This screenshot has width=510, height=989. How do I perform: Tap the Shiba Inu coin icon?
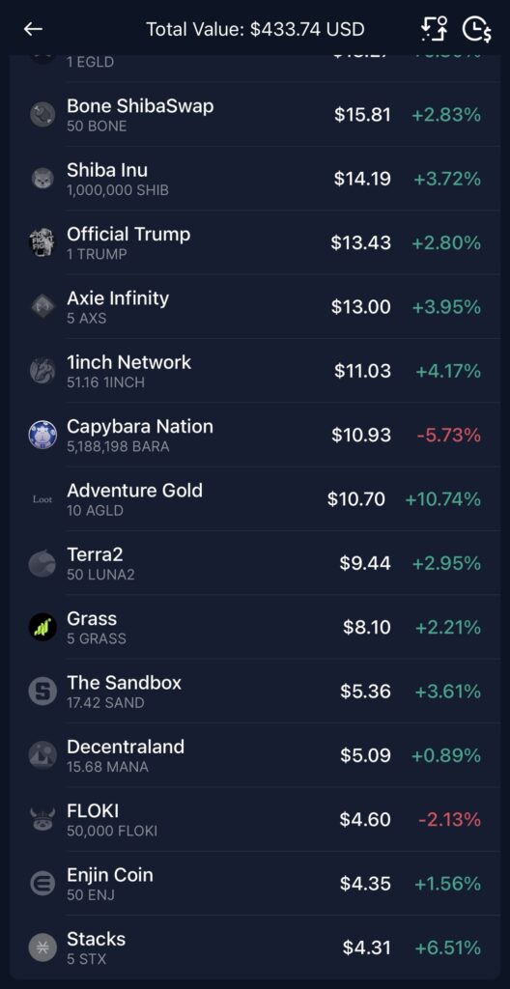tap(42, 179)
